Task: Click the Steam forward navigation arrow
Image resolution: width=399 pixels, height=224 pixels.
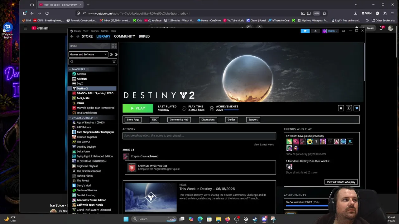Action: [78, 36]
